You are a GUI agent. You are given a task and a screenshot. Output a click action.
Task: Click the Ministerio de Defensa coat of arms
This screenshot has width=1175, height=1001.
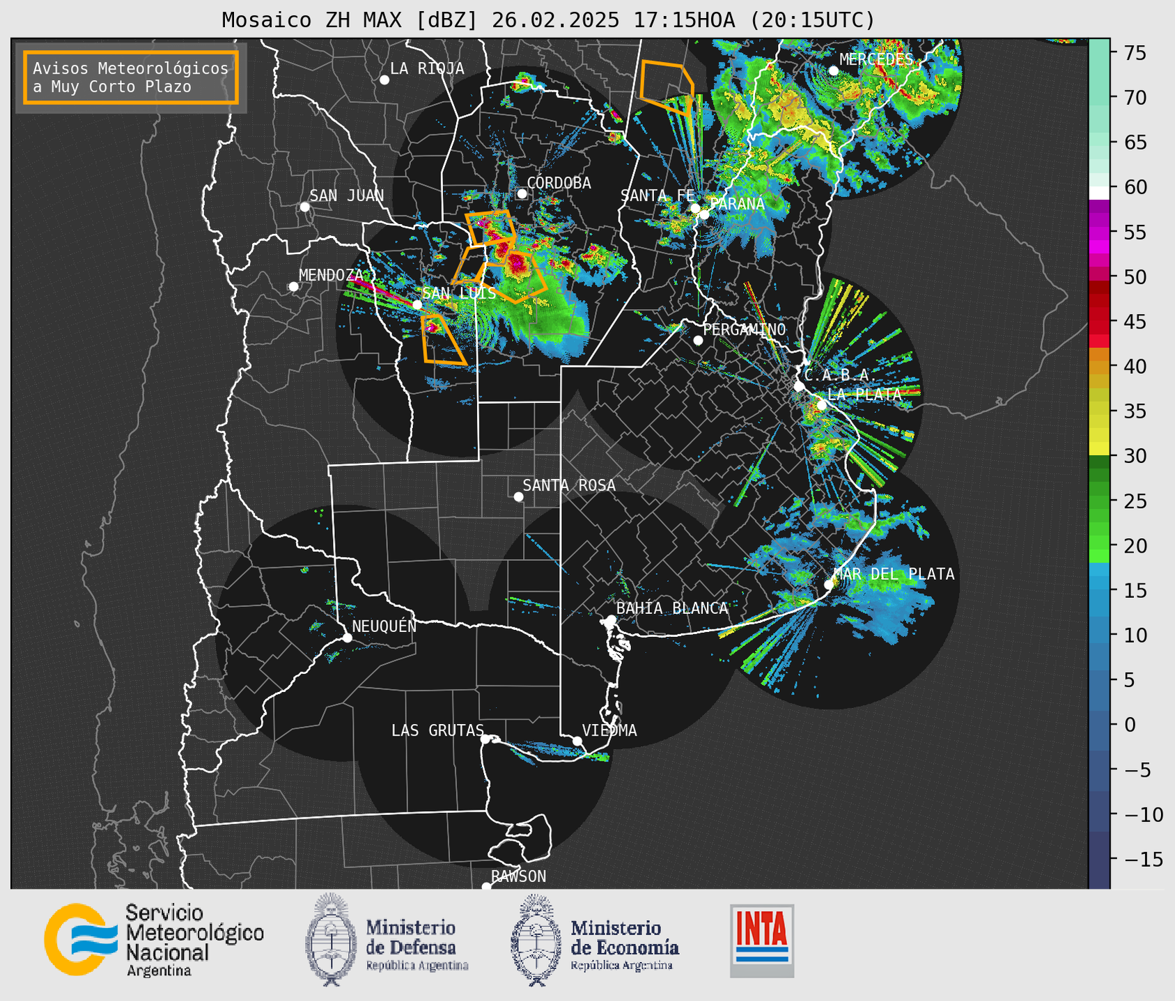[x=330, y=939]
